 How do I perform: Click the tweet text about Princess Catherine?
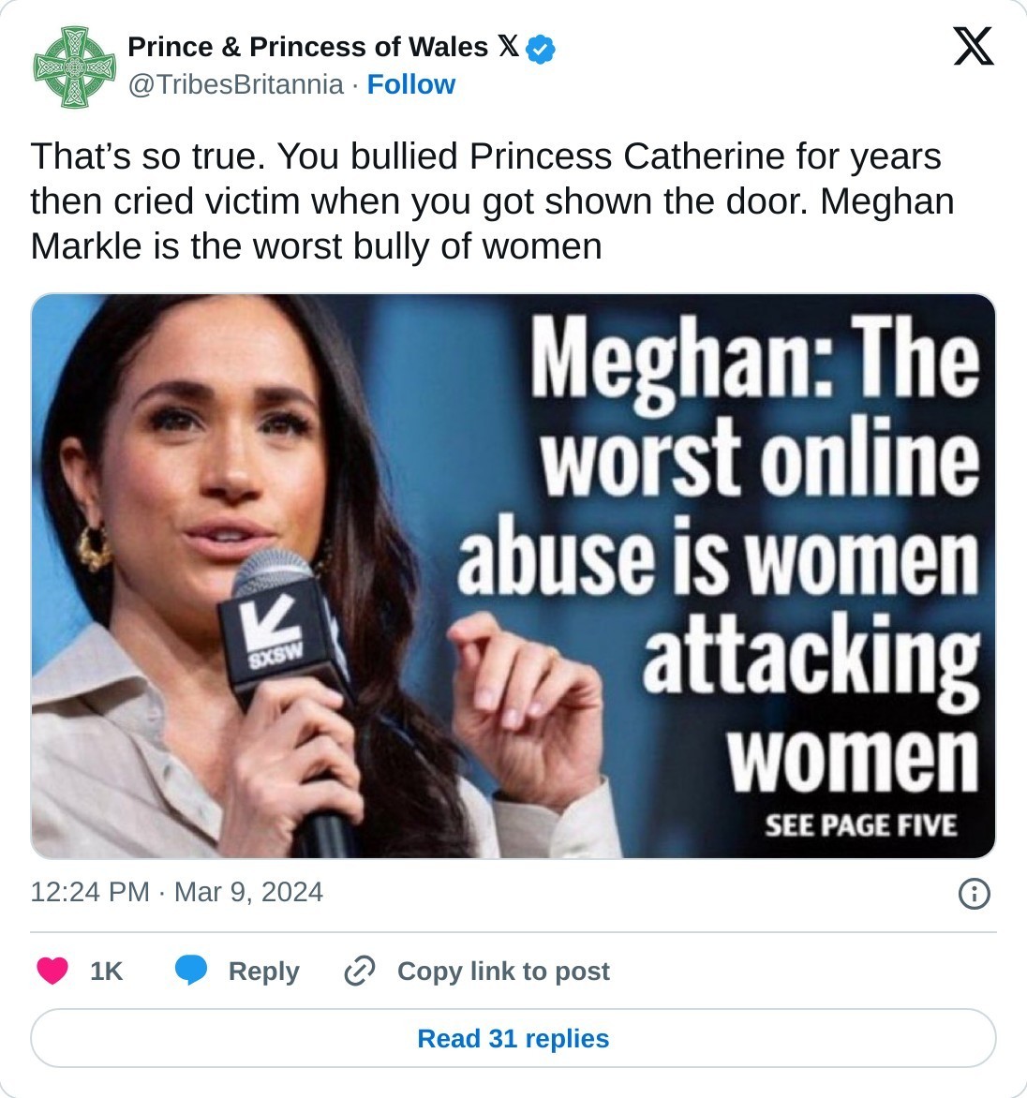tap(492, 201)
